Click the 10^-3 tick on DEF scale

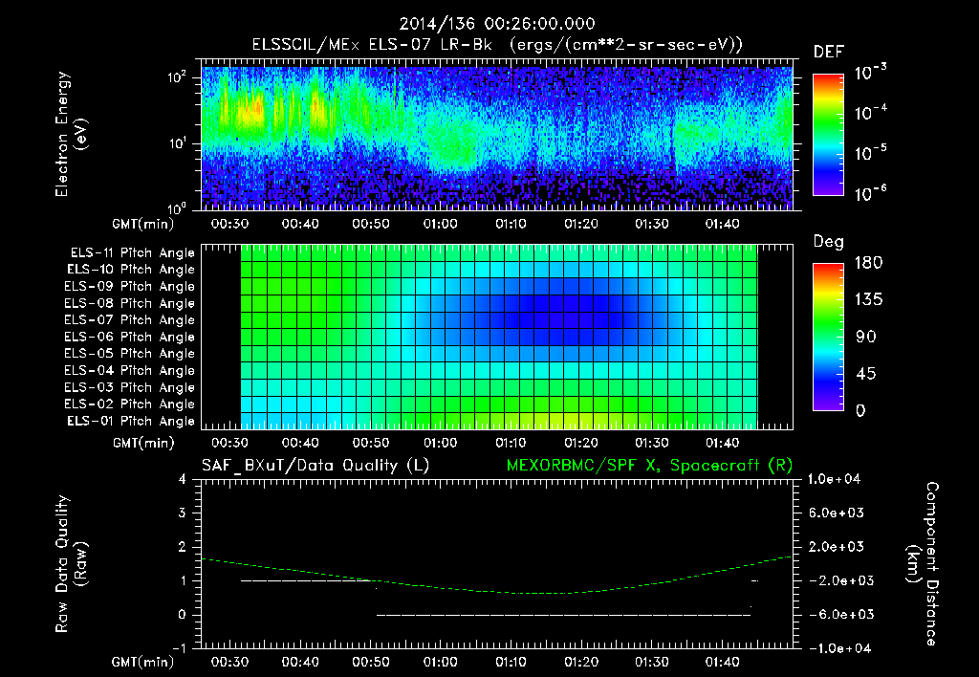pyautogui.click(x=870, y=72)
